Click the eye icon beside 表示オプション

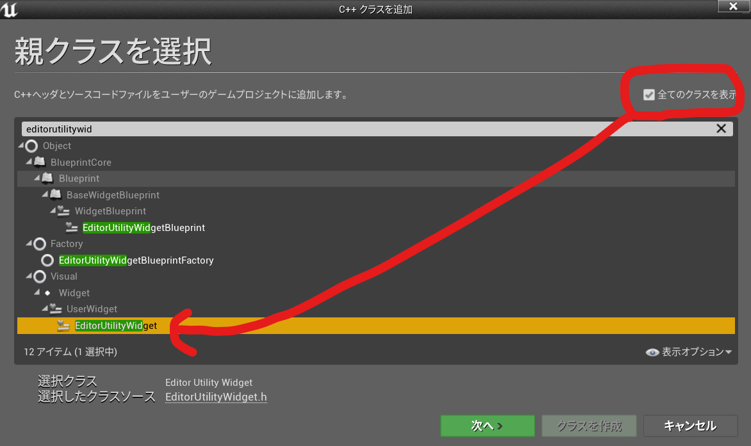pyautogui.click(x=652, y=353)
